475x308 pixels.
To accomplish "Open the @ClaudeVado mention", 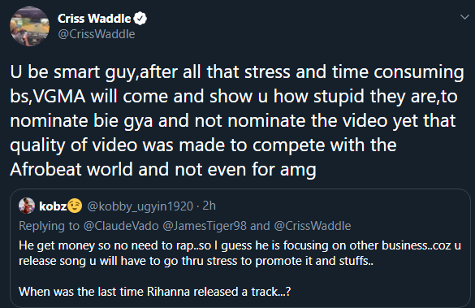I will [121, 226].
